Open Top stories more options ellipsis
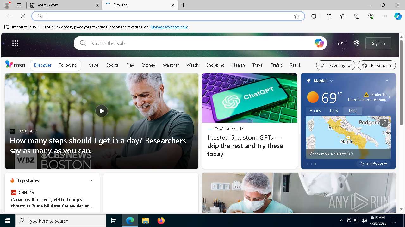This screenshot has width=405, height=227. point(90,180)
